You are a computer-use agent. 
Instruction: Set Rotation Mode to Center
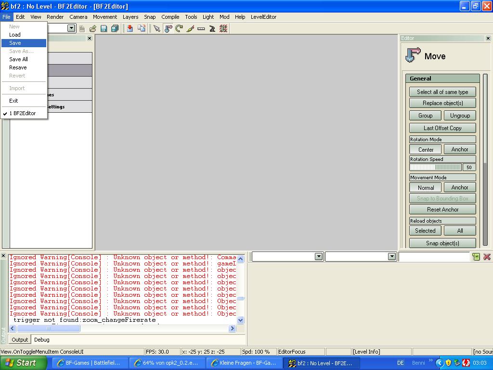pyautogui.click(x=426, y=149)
